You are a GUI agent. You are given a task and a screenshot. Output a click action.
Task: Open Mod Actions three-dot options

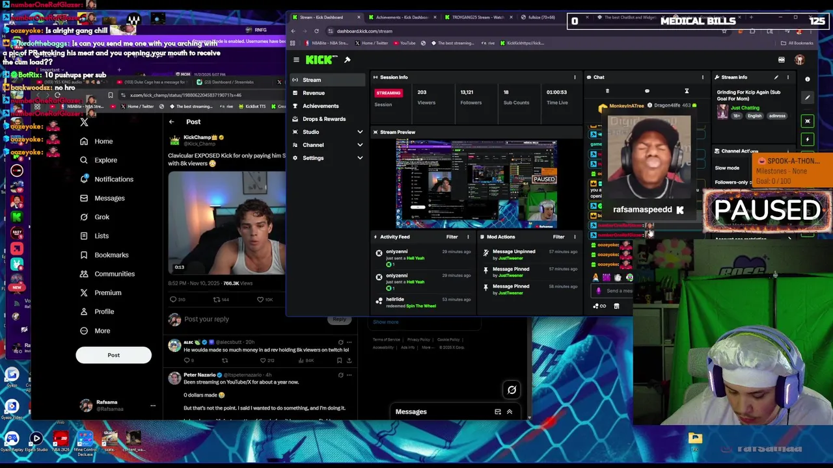point(575,237)
